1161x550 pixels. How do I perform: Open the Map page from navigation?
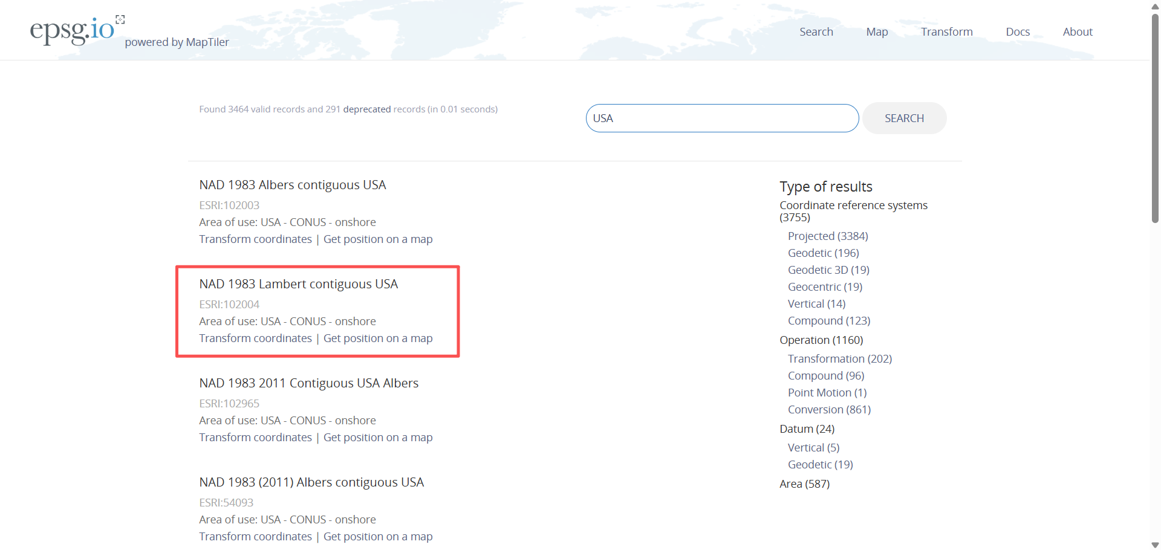(x=876, y=32)
